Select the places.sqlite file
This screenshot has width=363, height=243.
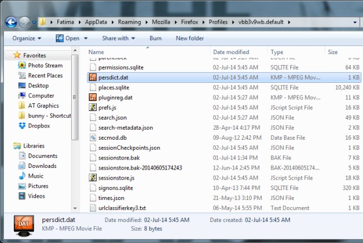click(114, 88)
